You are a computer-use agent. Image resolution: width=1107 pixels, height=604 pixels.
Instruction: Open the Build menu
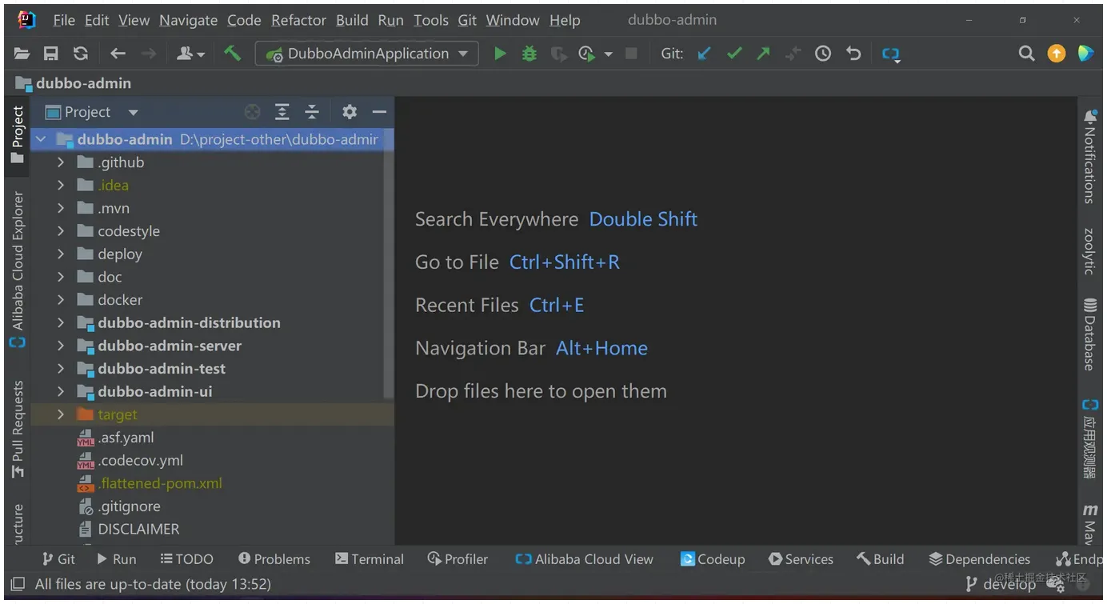click(x=352, y=20)
